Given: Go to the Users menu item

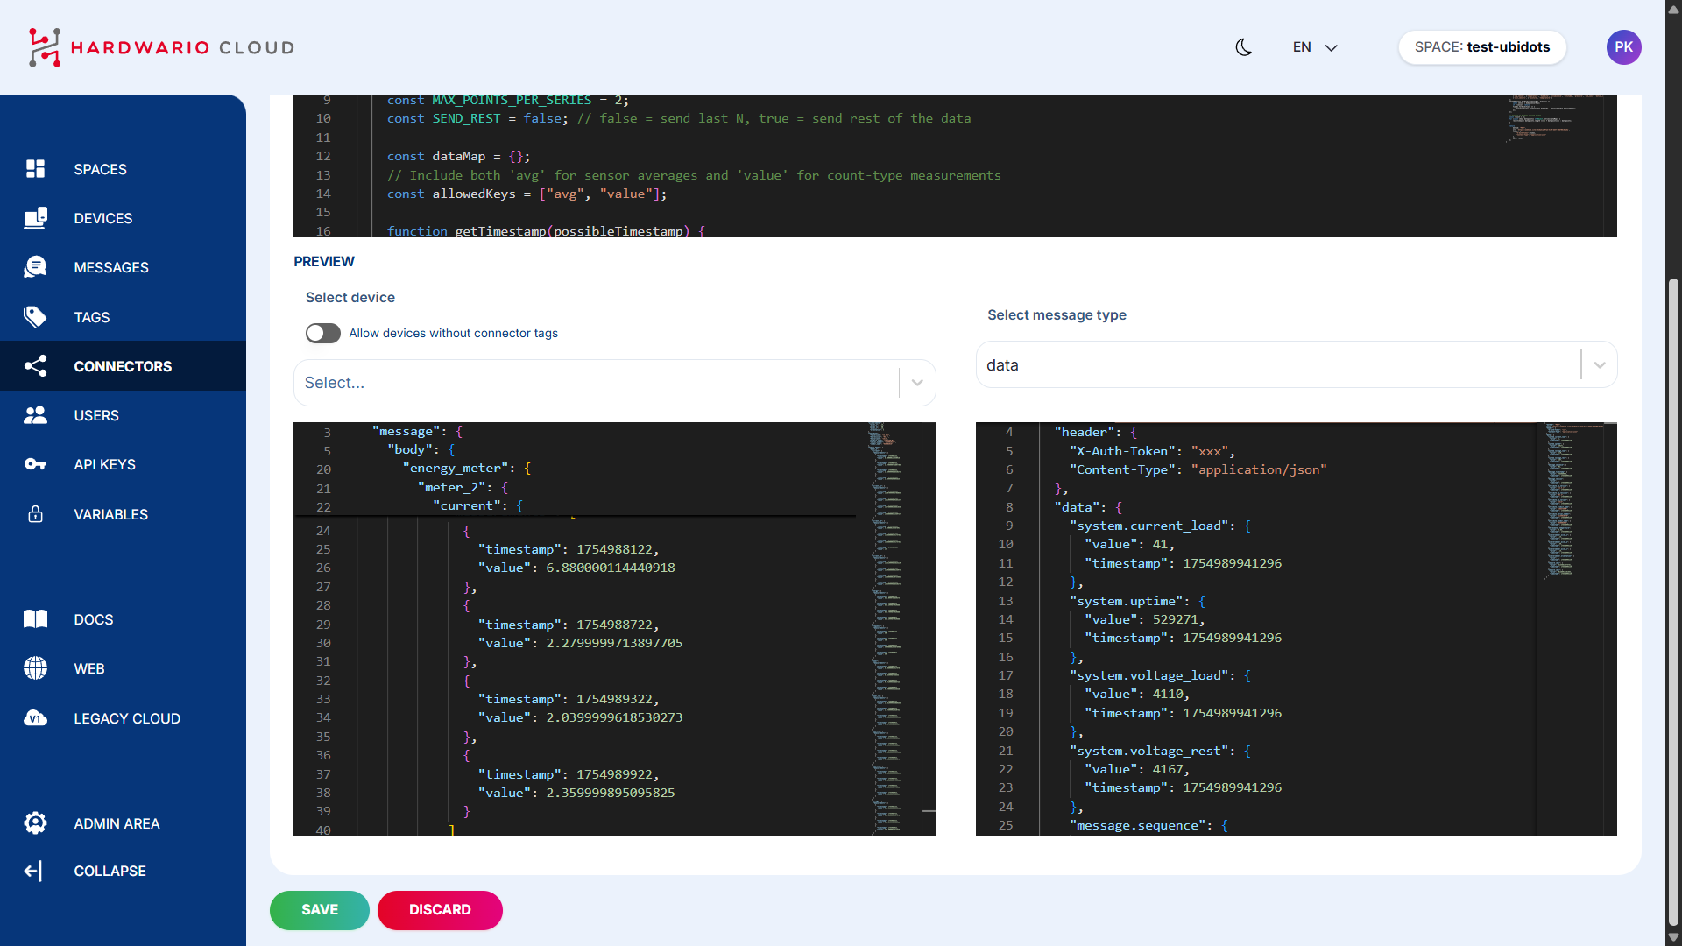Looking at the screenshot, I should point(96,415).
